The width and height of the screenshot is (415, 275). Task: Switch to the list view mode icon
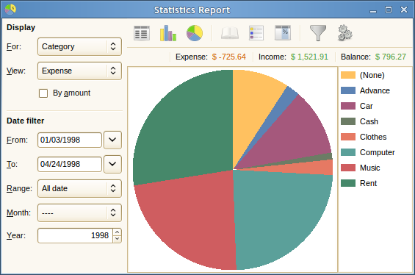(x=142, y=33)
